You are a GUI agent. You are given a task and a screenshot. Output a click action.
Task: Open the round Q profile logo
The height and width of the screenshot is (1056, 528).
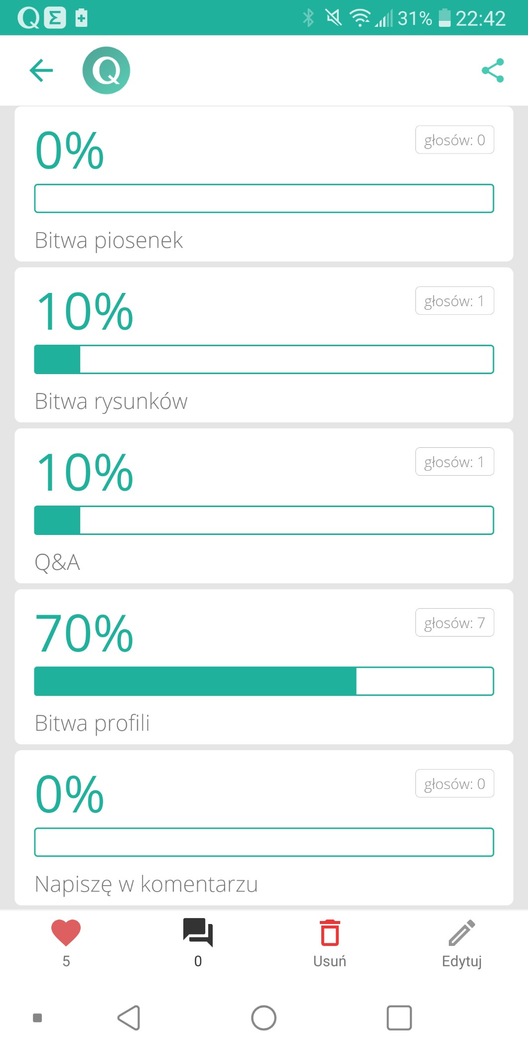[x=106, y=70]
